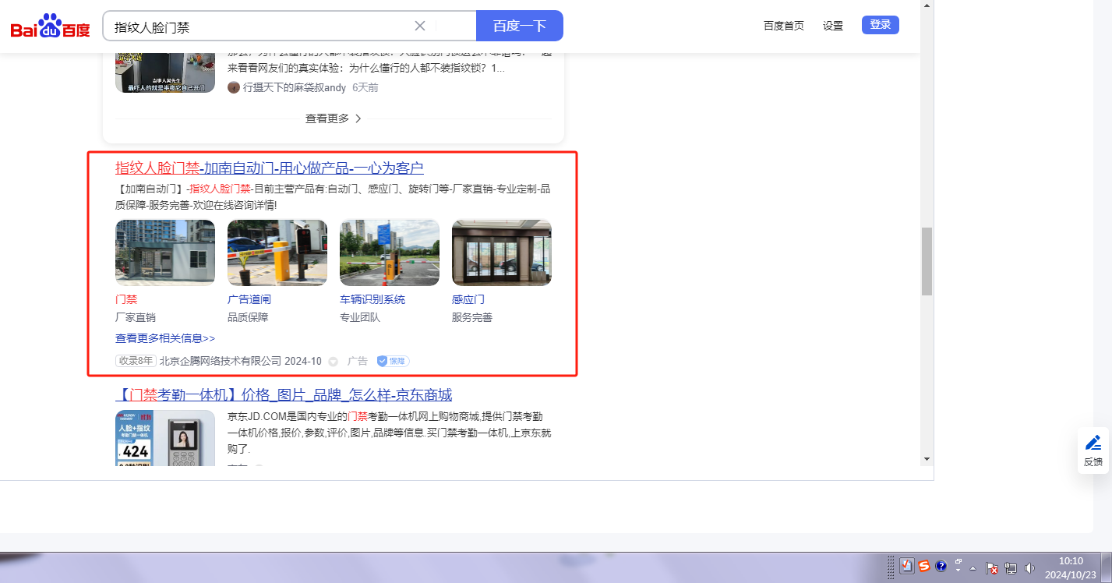
Task: Click the 6天前 timestamp
Action: [365, 87]
